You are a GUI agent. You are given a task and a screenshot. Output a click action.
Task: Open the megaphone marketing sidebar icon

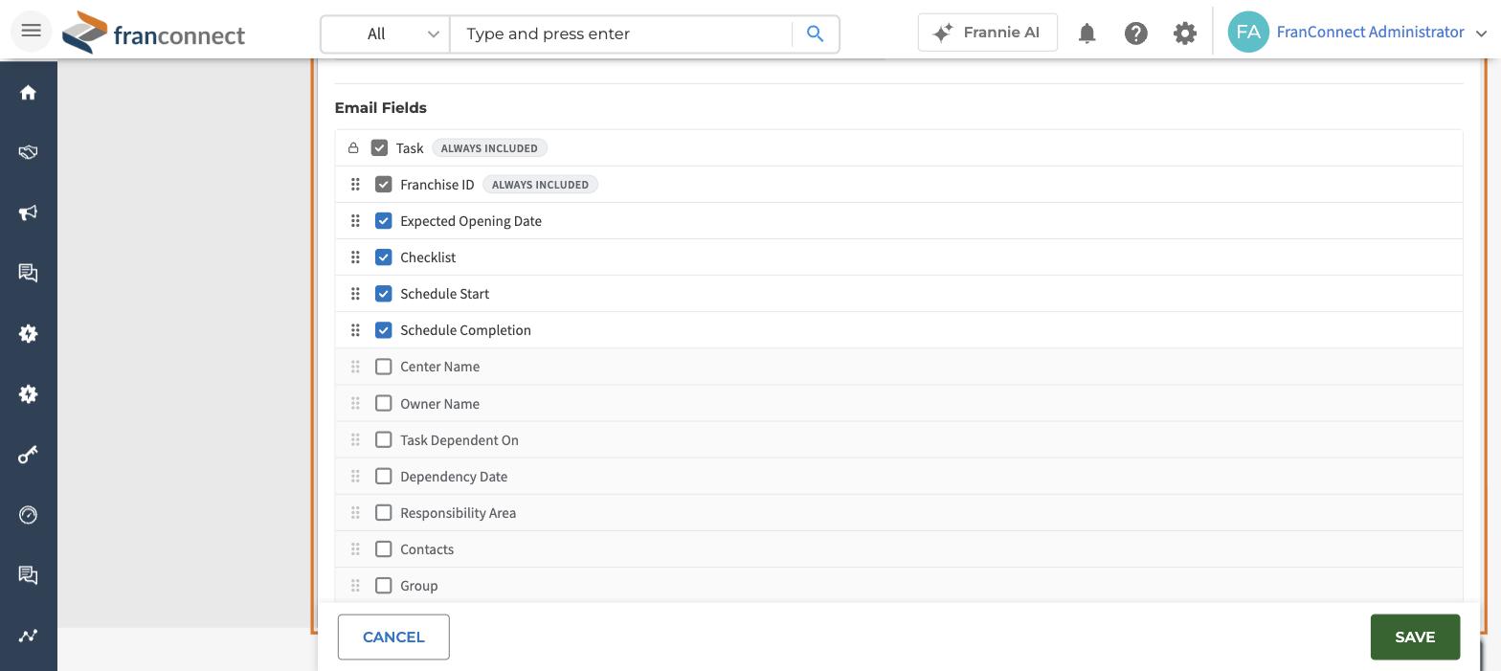click(x=28, y=212)
